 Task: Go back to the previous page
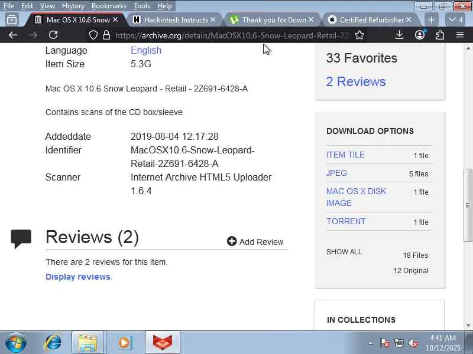13,35
